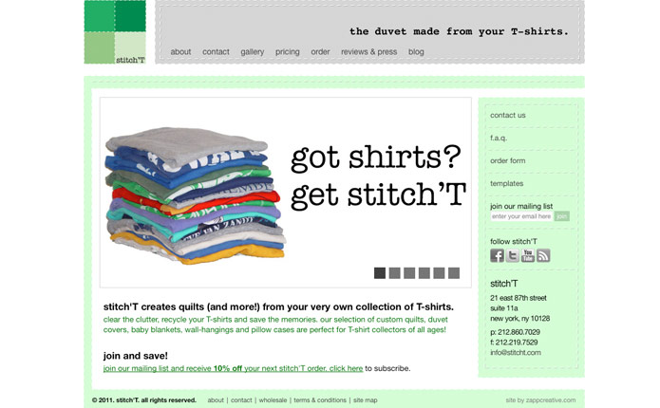Open the Facebook social icon
The height and width of the screenshot is (408, 660).
[497, 255]
